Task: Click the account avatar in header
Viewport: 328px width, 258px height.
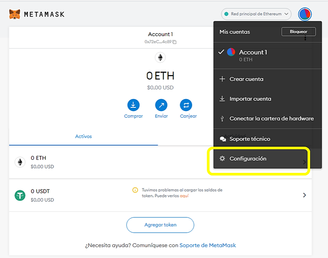Action: (305, 14)
